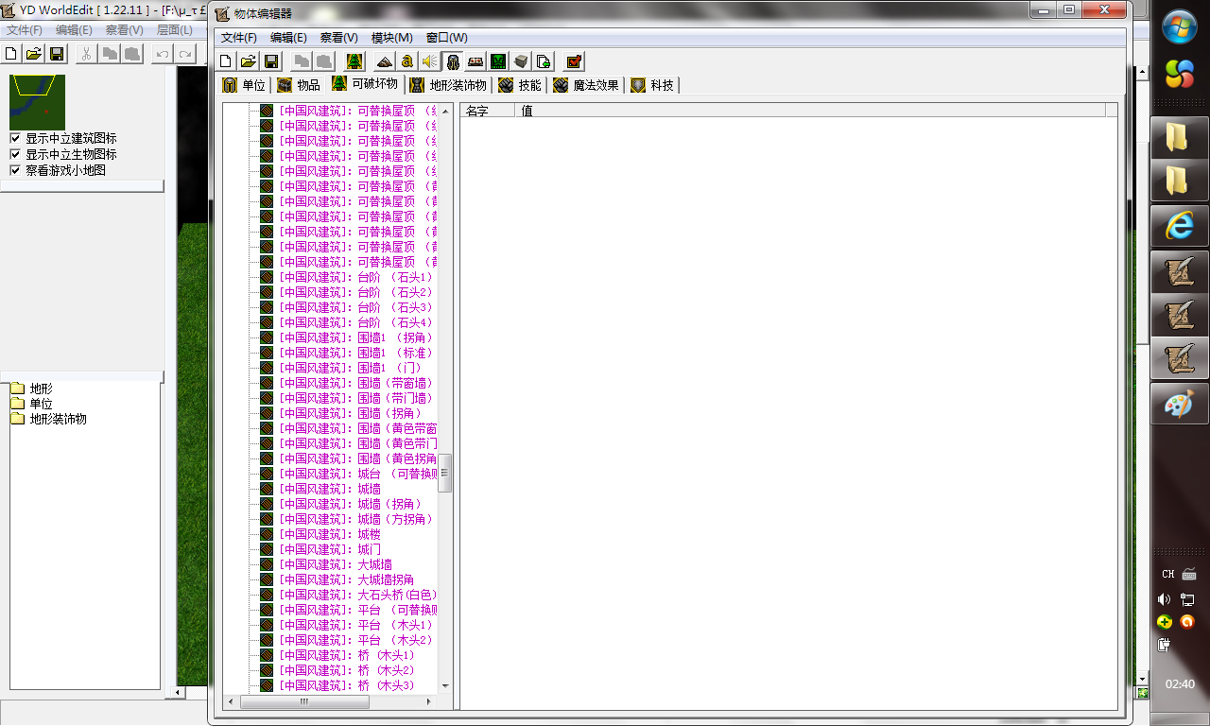The width and height of the screenshot is (1210, 726).
Task: Open Terrain editor via mountain icon
Action: click(x=384, y=61)
